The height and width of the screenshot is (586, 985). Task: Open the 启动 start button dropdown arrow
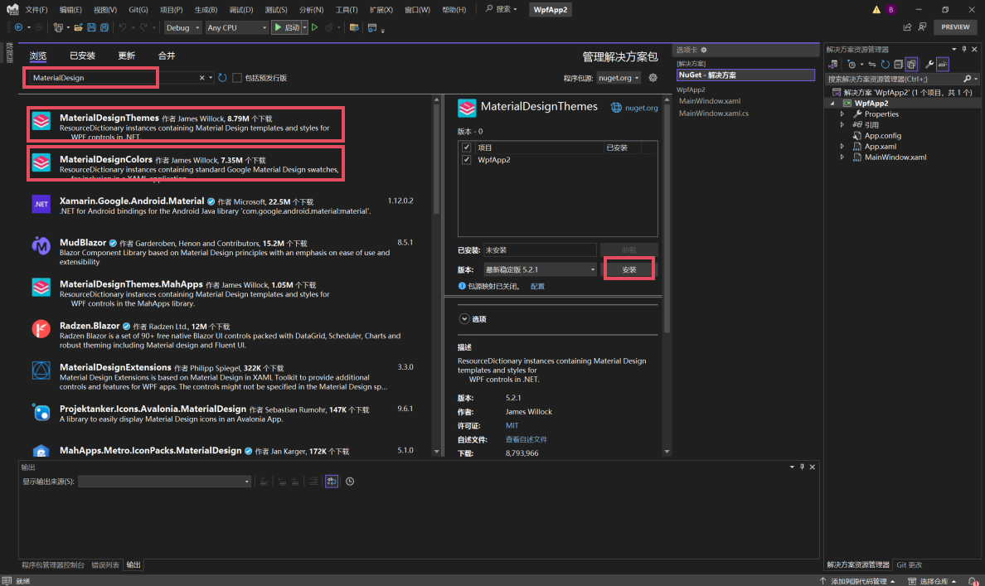tap(304, 27)
